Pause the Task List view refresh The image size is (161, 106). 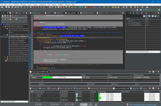(x=150, y=88)
